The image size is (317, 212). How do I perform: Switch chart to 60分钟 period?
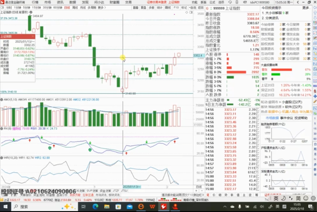tap(58, 7)
